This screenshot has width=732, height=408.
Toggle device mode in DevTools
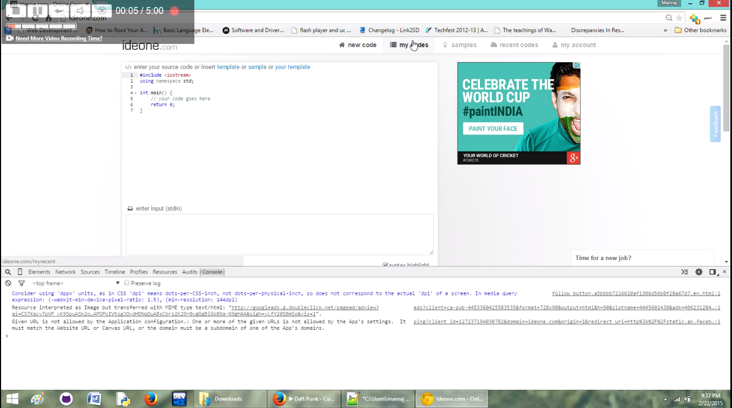[x=20, y=272]
